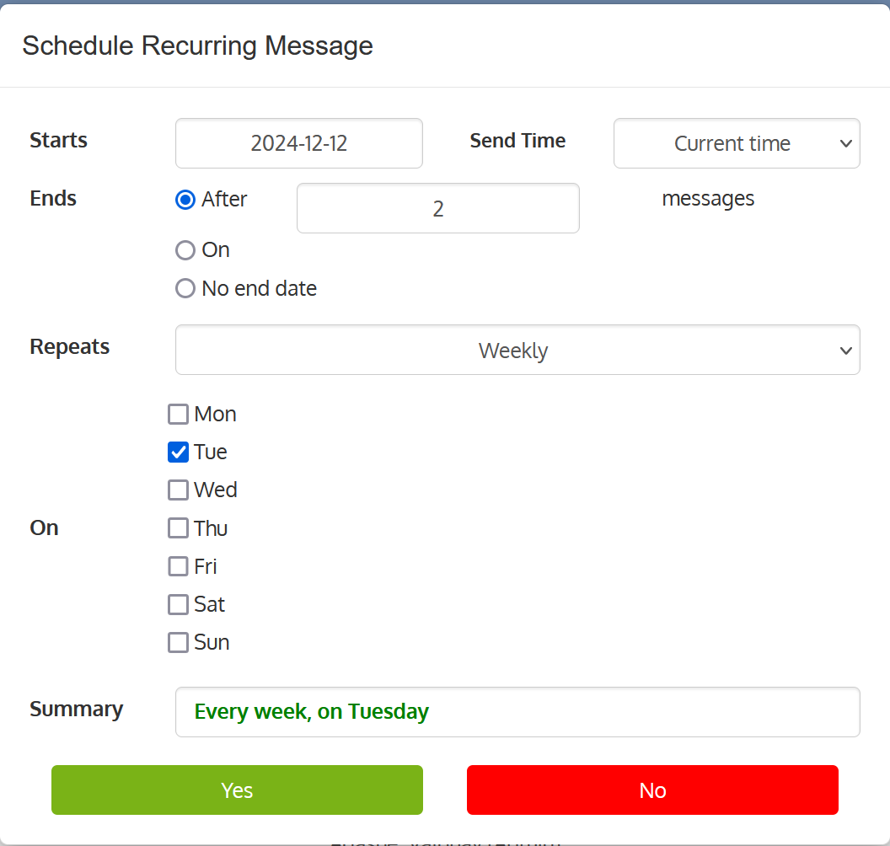
Task: Choose the On end date radio option
Action: 185,250
